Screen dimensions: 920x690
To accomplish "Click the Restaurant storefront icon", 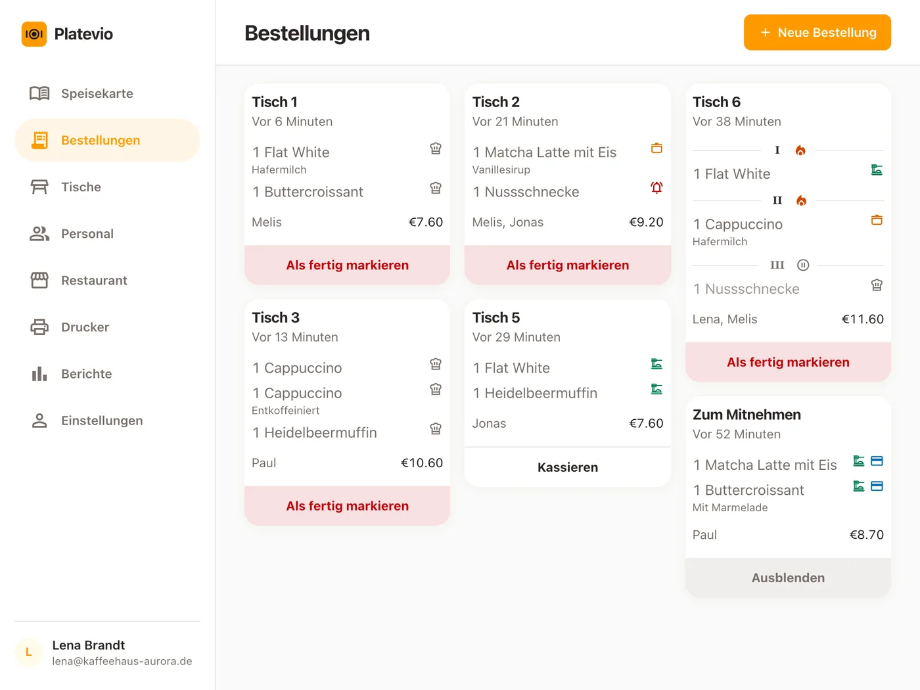I will (x=39, y=280).
